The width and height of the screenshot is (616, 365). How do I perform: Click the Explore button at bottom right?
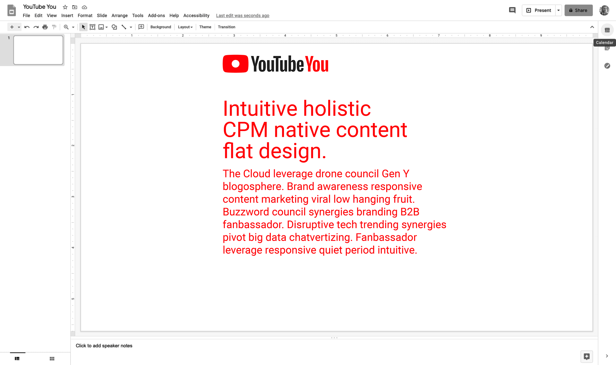click(587, 356)
